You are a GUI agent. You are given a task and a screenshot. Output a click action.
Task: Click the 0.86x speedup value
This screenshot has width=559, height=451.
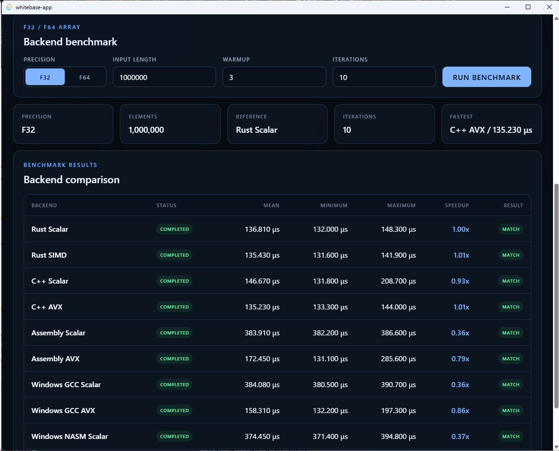[460, 410]
